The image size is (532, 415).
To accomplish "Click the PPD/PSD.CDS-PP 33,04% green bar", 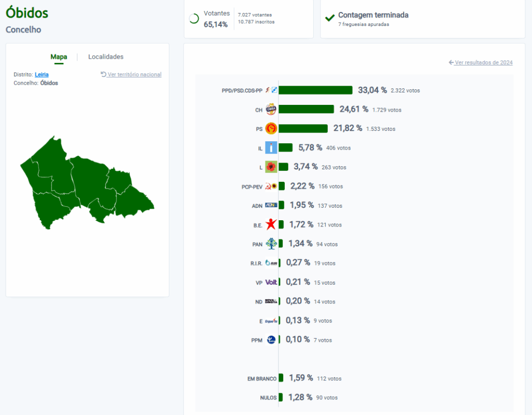I will (315, 90).
